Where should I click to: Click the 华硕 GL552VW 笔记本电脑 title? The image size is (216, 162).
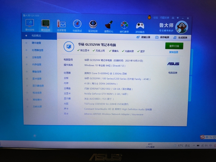coord(97,45)
